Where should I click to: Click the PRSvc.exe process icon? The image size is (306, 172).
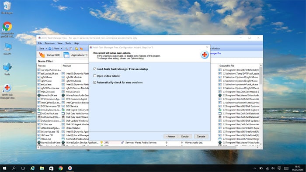pos(39,139)
